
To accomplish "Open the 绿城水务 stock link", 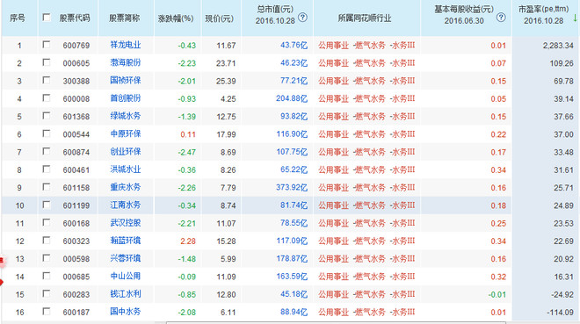I will point(126,116).
